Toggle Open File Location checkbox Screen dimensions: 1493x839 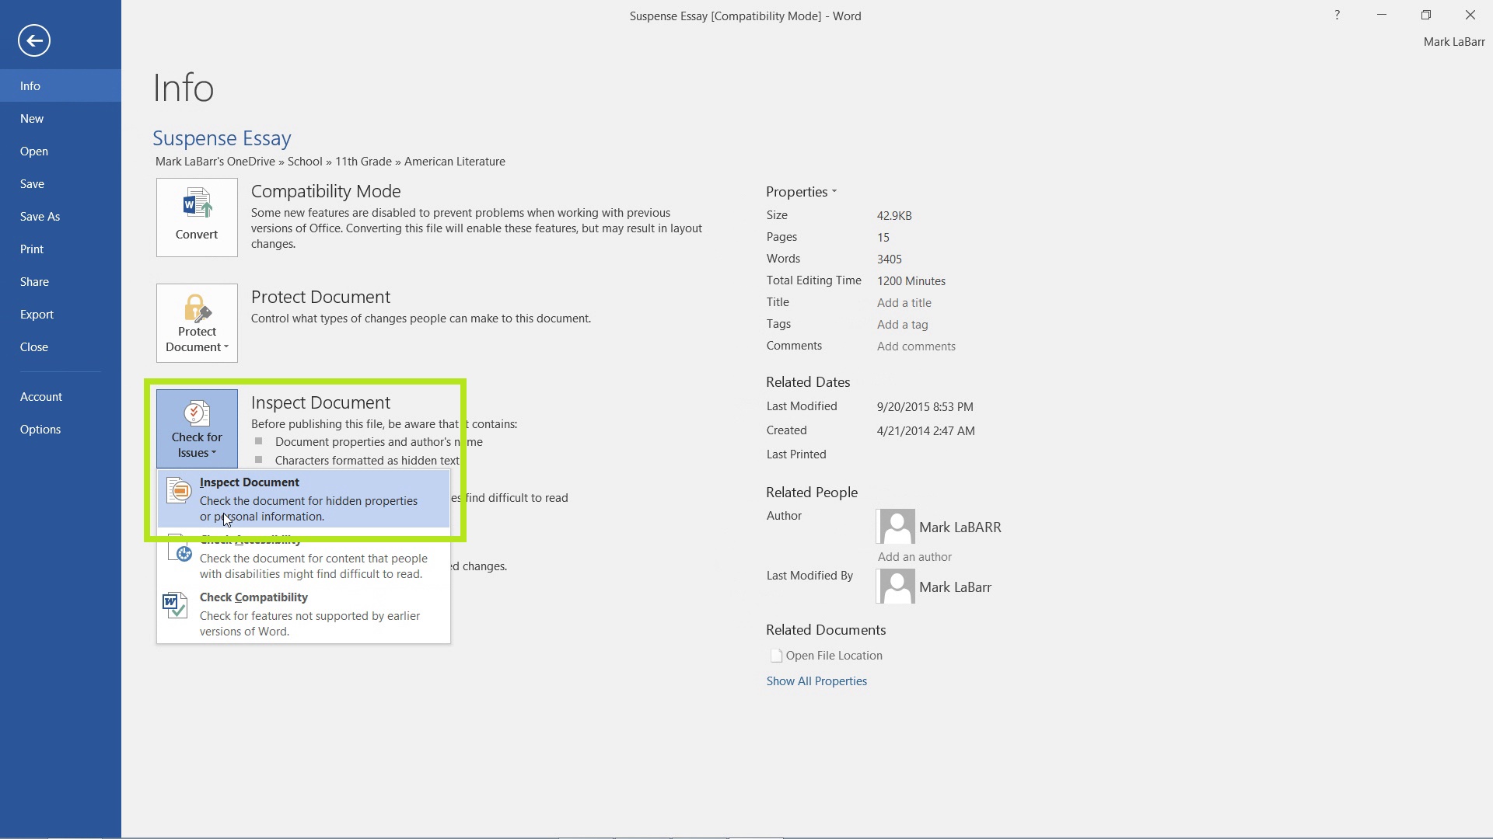click(x=775, y=656)
